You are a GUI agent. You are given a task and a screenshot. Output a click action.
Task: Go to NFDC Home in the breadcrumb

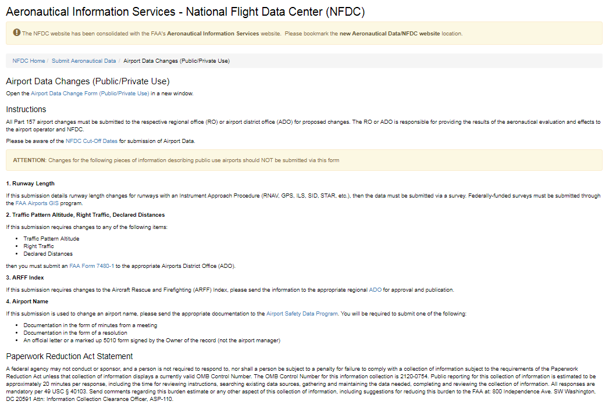click(29, 60)
